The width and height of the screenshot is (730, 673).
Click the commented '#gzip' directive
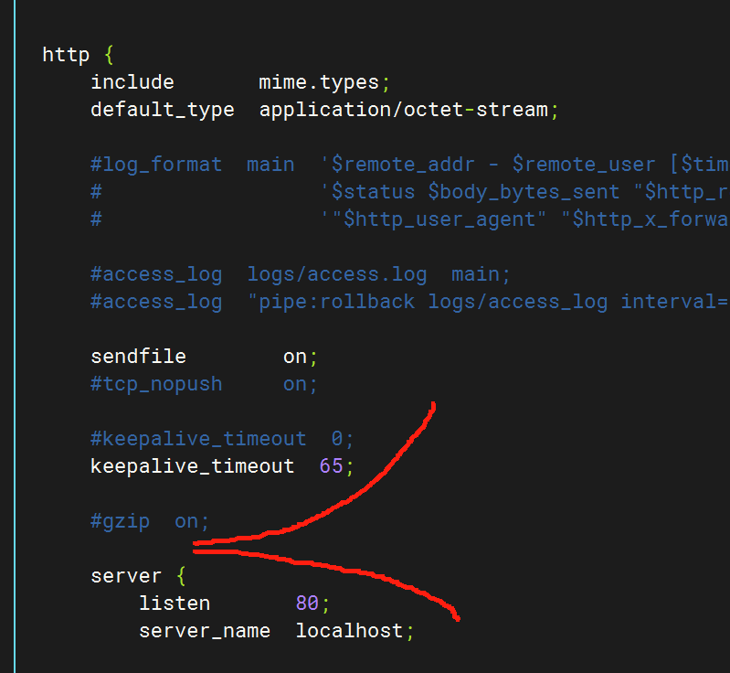120,521
